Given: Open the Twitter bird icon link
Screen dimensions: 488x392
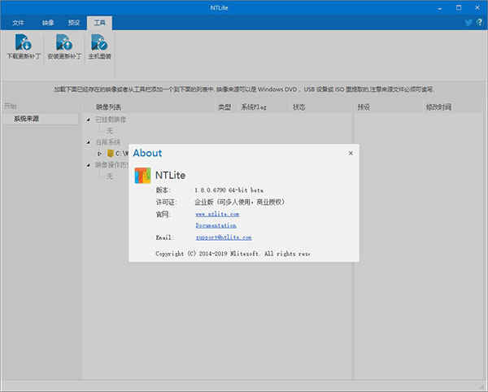Looking at the screenshot, I should (x=468, y=23).
